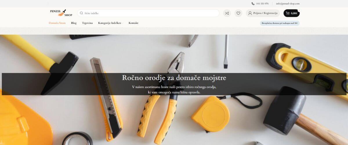
Task: Open the Trgovina menu item
Action: click(x=87, y=23)
